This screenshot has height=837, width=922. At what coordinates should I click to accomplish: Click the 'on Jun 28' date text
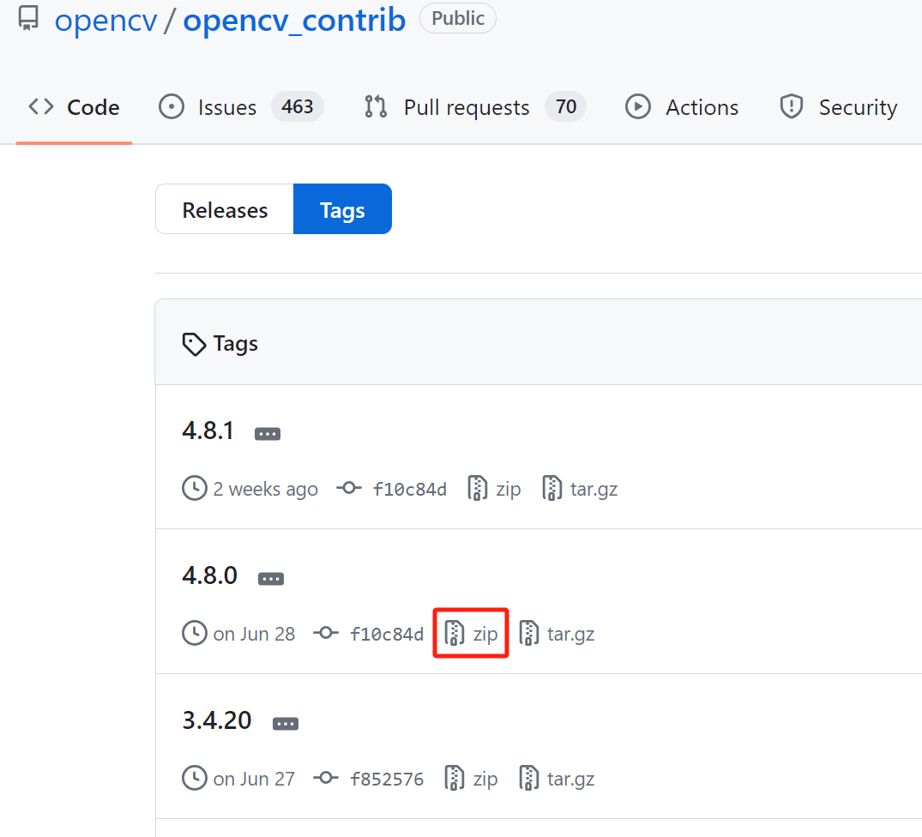coord(254,635)
